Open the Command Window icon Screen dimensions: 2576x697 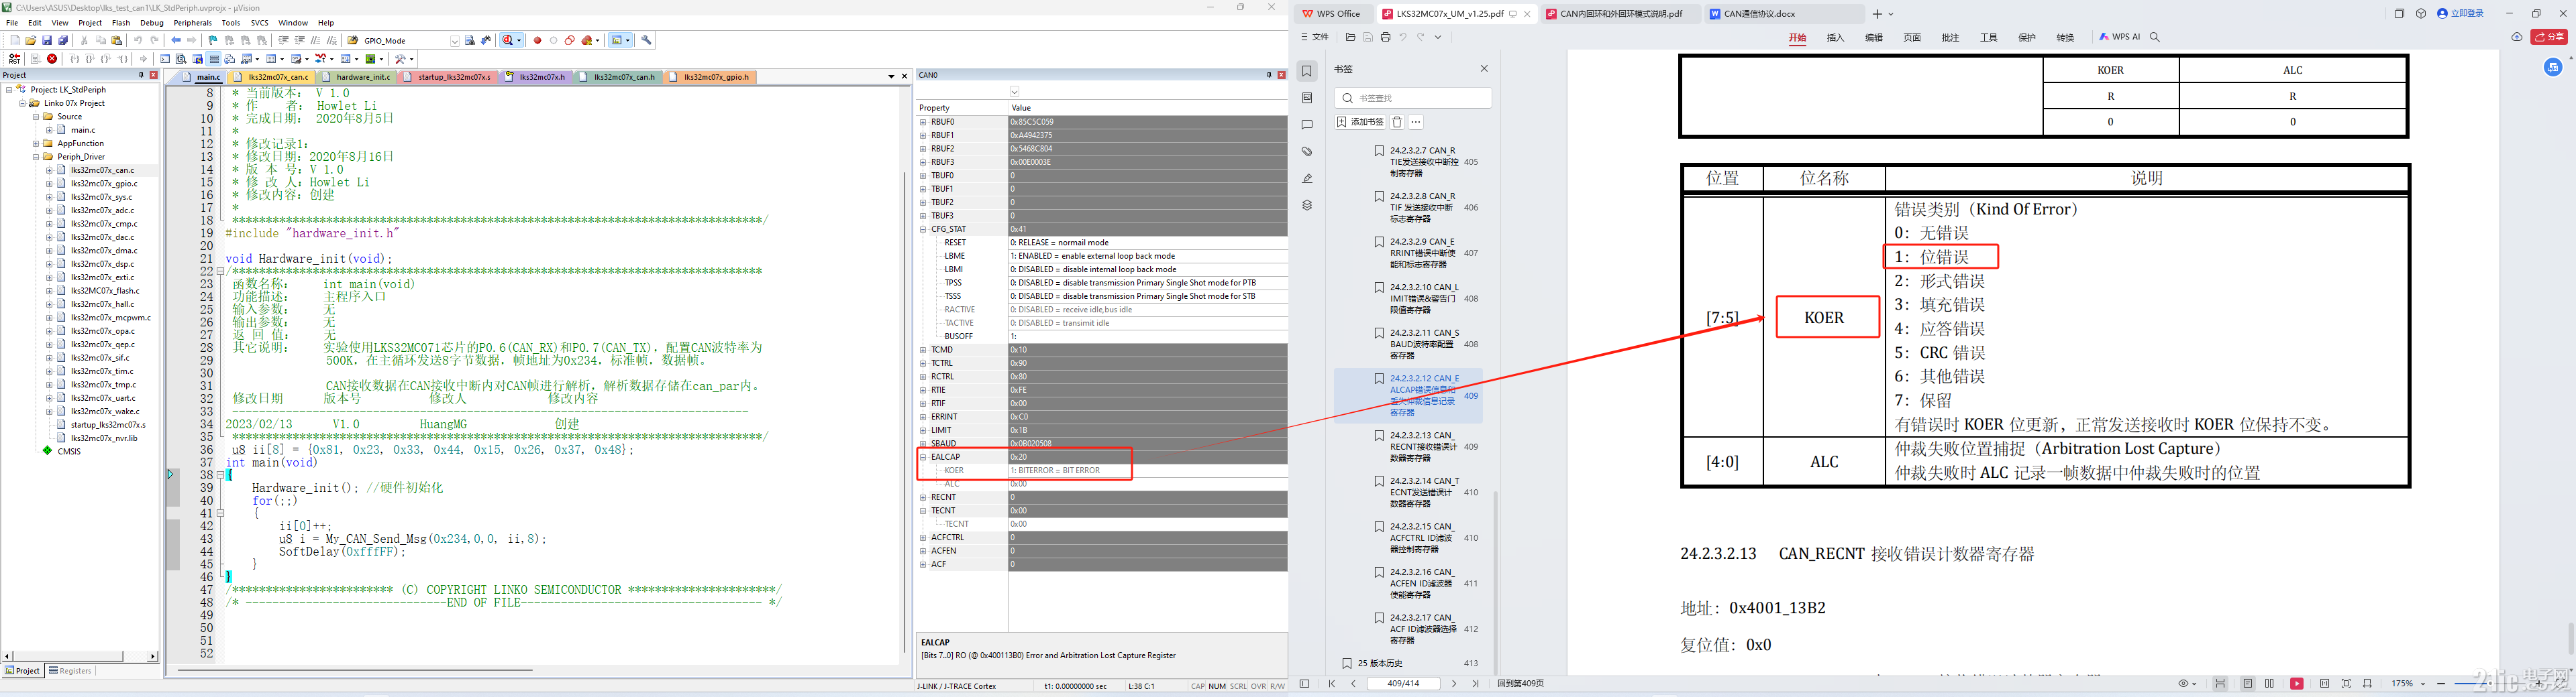165,59
